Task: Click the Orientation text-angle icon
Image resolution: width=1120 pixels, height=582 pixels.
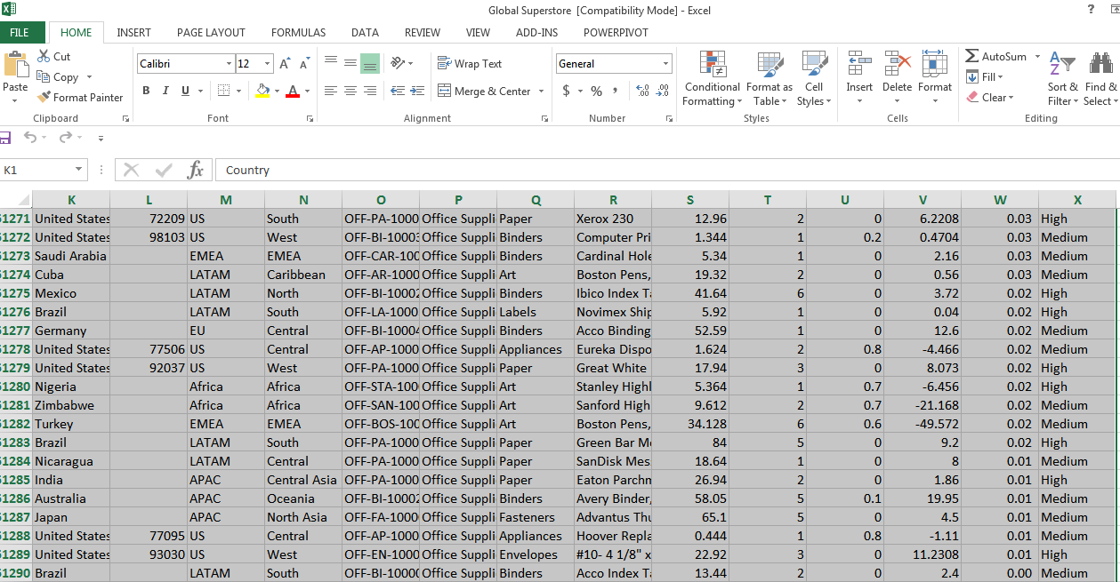Action: point(397,63)
